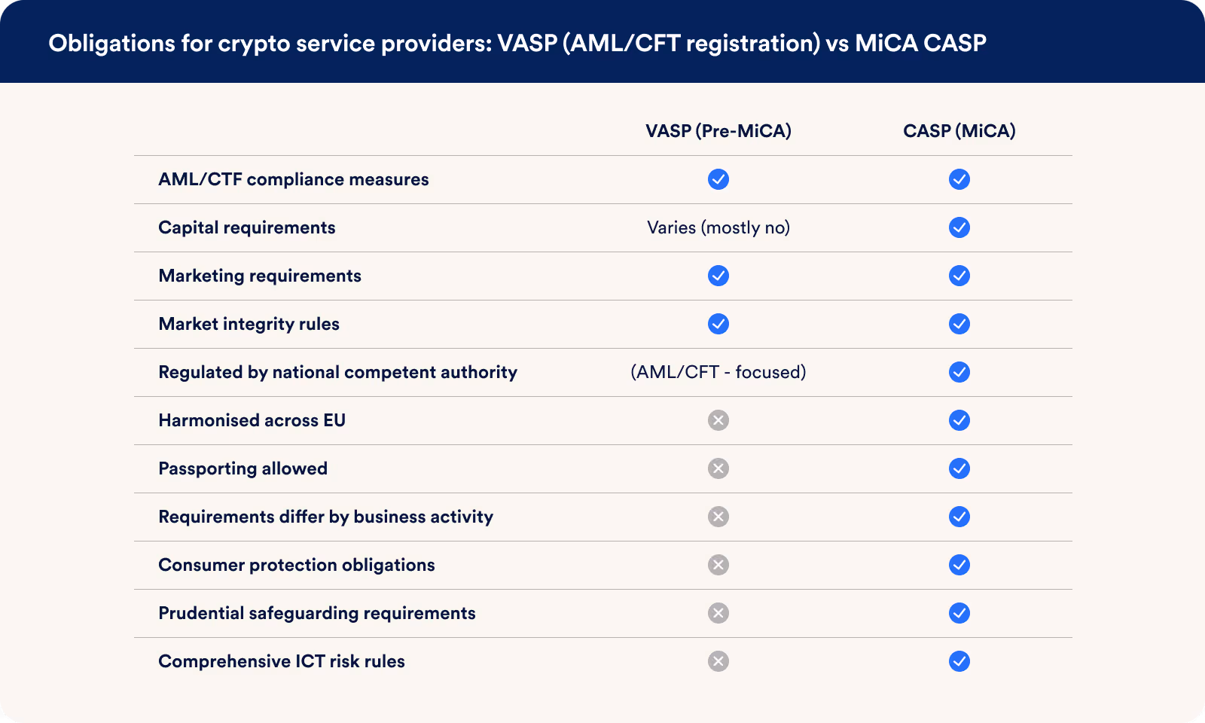This screenshot has width=1205, height=723.
Task: Click grey X for Comprehensive ICT risk rules
Action: click(718, 661)
